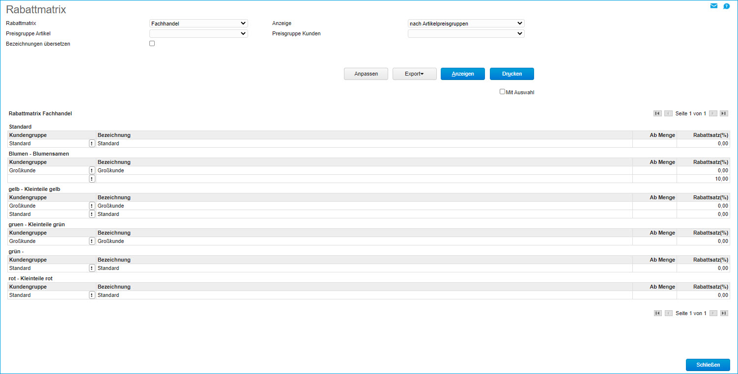Go to first page in bottom pager
The height and width of the screenshot is (374, 738).
click(x=657, y=313)
